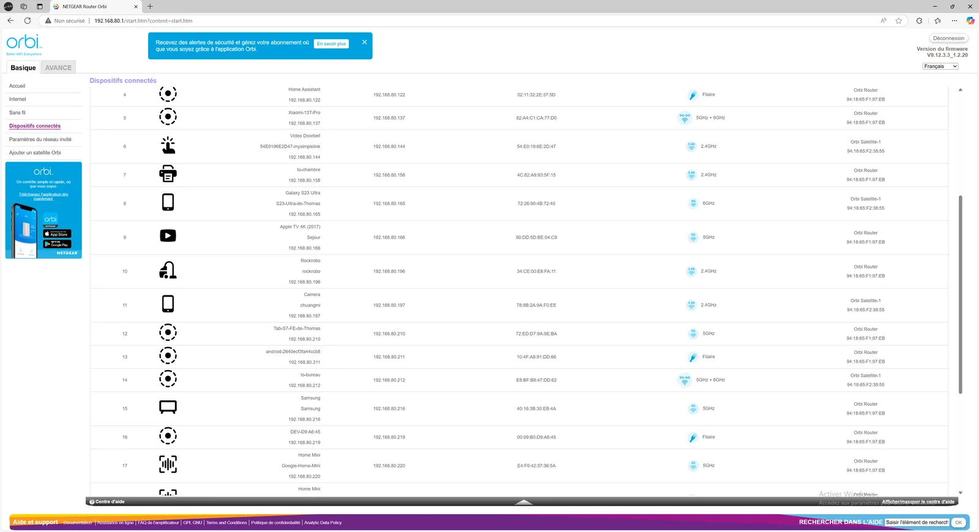Expand the help center with the up arrow
Viewport: 979px width, 532px height.
[x=524, y=501]
